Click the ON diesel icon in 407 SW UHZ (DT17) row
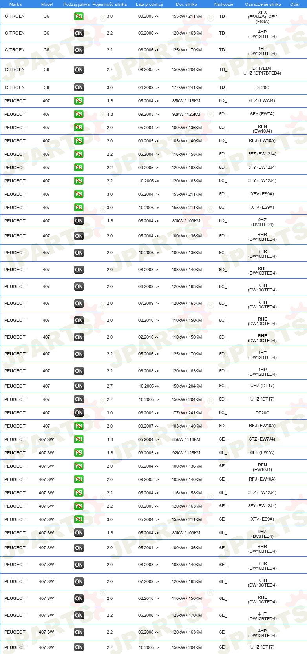This screenshot has width=307, height=654. tap(79, 647)
